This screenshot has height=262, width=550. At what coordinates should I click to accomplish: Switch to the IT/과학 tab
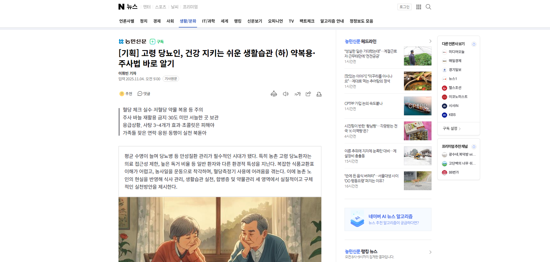[x=208, y=21]
